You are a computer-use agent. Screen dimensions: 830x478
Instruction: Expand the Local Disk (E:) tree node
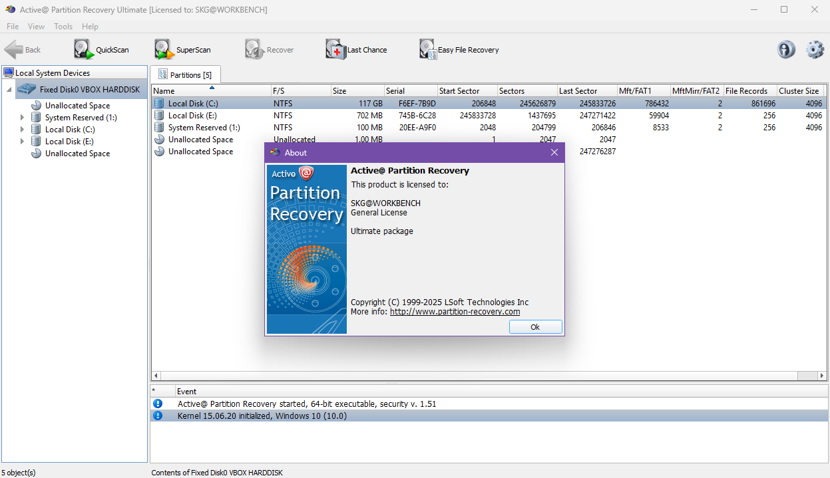(x=22, y=141)
